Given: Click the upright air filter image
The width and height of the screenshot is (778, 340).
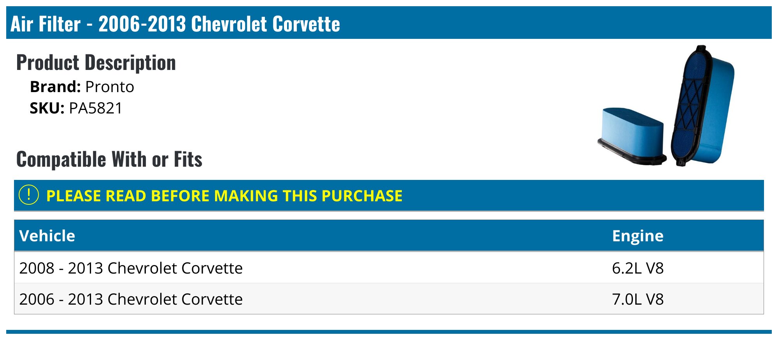Looking at the screenshot, I should 703,106.
